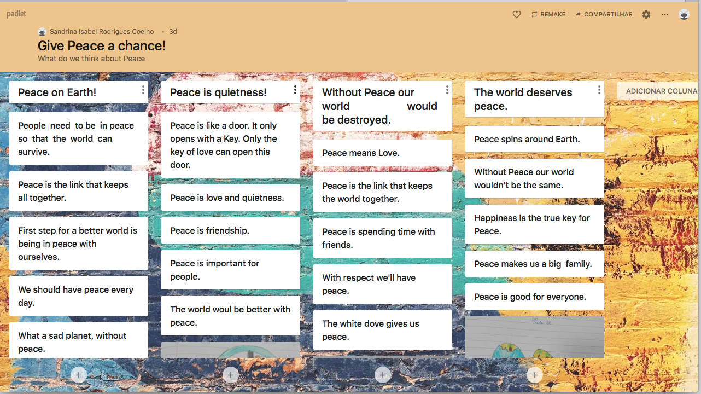
Task: Select post 'Peace is spending time with friends.'
Action: (383, 238)
